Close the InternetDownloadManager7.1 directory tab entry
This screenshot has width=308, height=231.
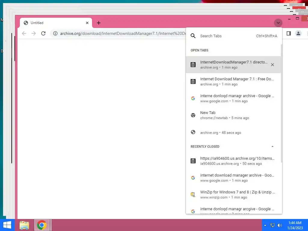point(273,65)
